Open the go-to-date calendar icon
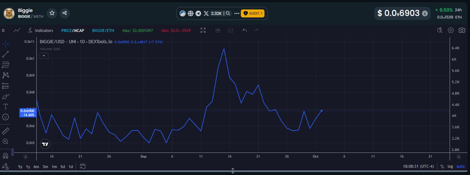470x175 pixels. [83, 167]
